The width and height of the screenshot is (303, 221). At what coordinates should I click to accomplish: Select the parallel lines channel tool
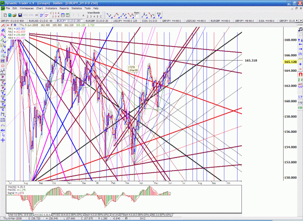(x=3, y=31)
